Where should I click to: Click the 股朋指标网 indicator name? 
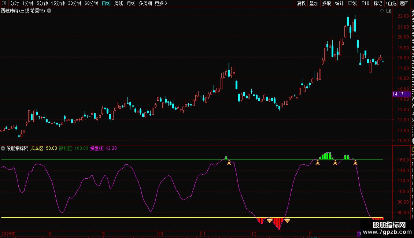pos(18,148)
